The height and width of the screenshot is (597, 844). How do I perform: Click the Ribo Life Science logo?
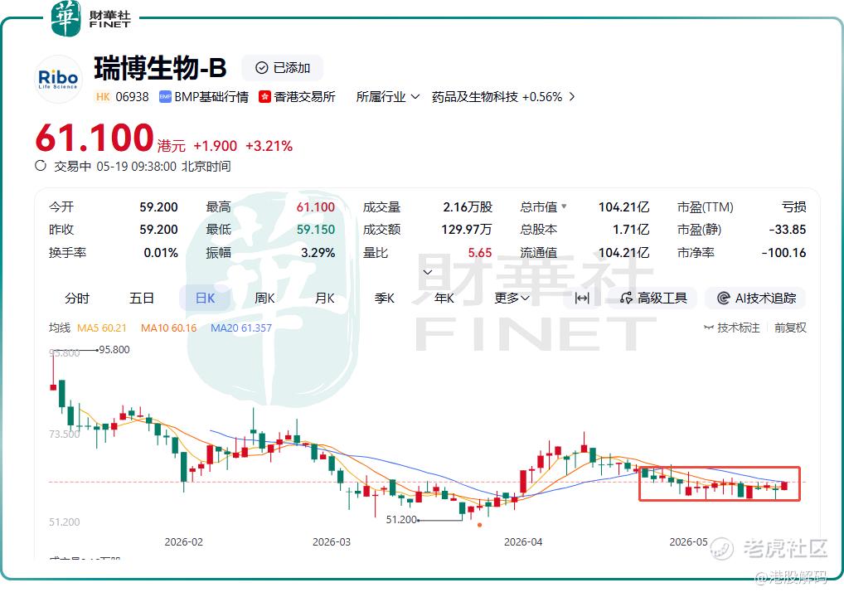pyautogui.click(x=58, y=80)
